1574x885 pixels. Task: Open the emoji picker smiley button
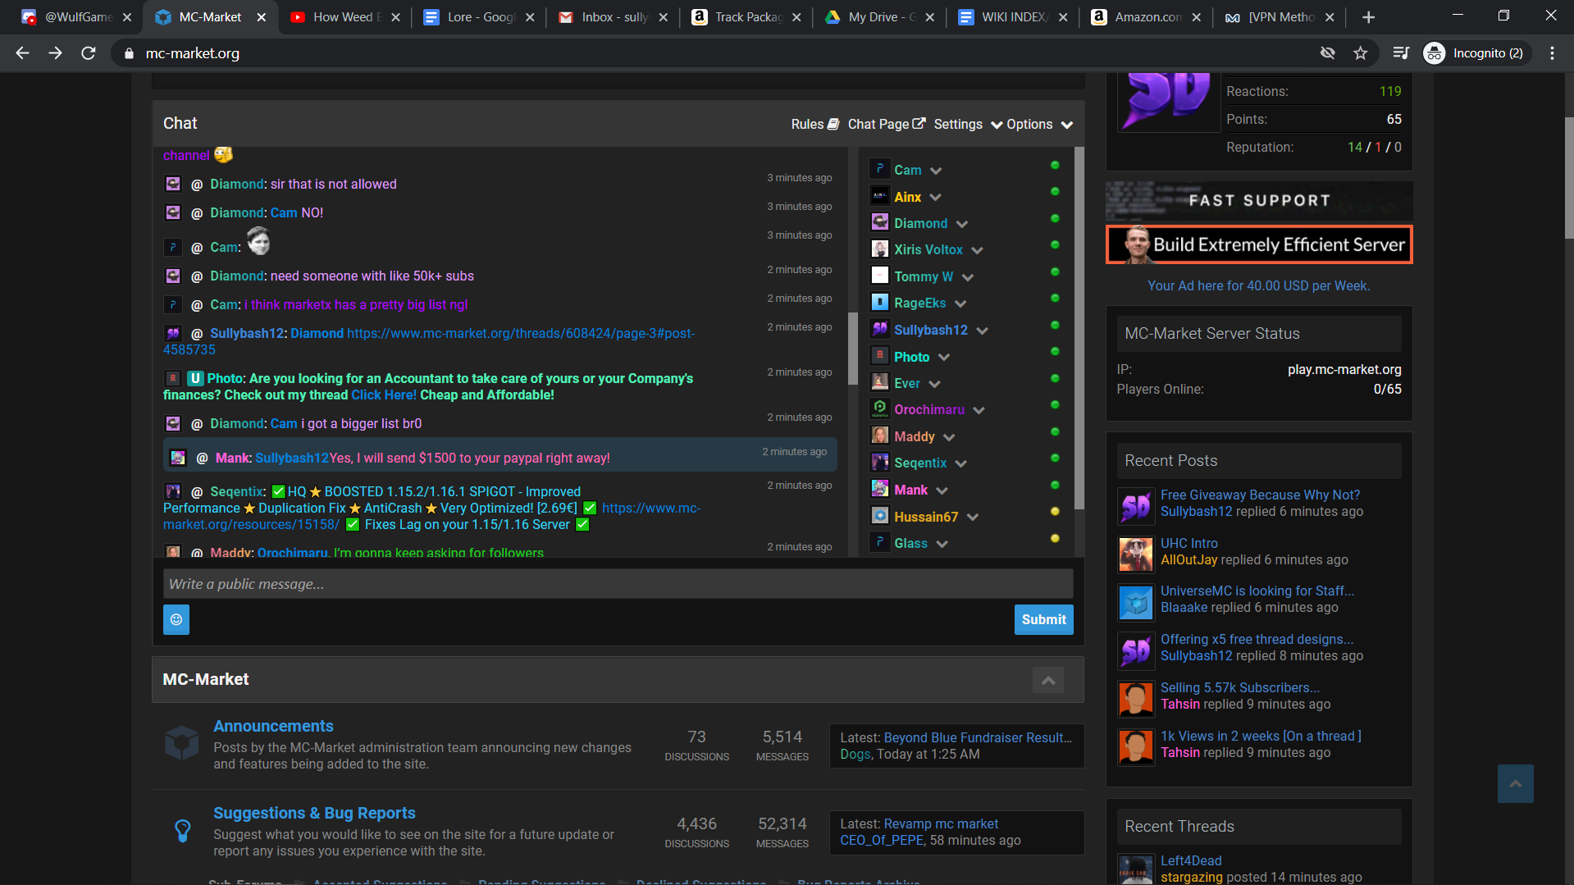click(x=176, y=619)
